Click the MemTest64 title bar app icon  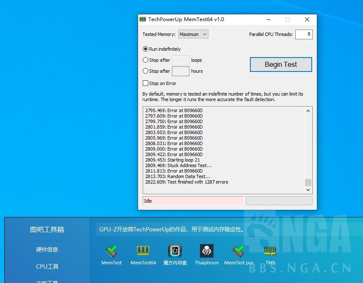point(143,19)
